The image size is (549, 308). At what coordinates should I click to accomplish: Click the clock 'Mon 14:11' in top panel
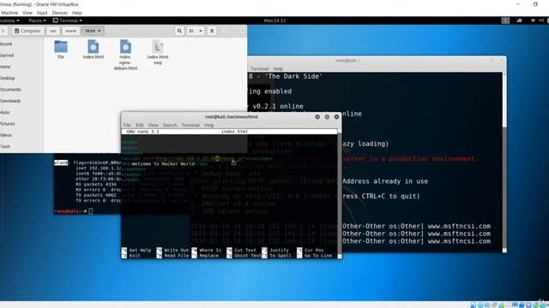click(274, 21)
